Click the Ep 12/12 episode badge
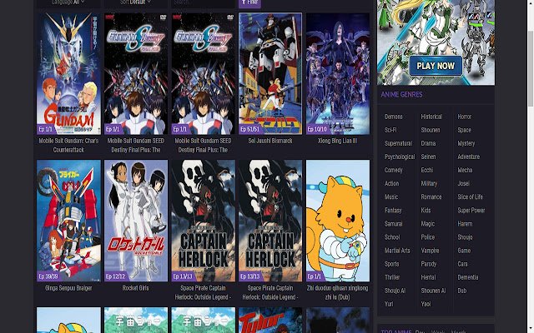 tap(115, 276)
